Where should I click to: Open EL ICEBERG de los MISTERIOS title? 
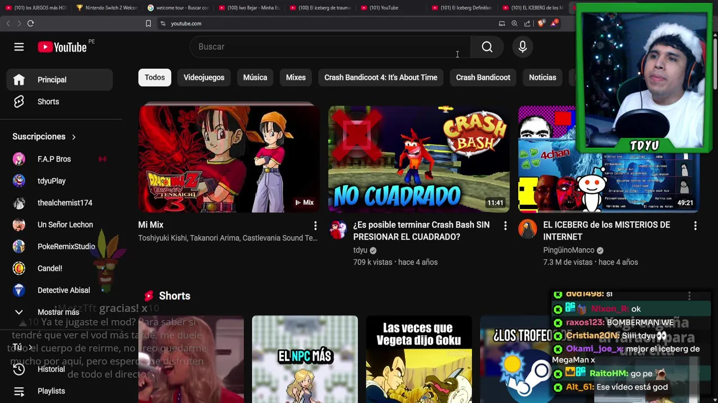coord(606,231)
